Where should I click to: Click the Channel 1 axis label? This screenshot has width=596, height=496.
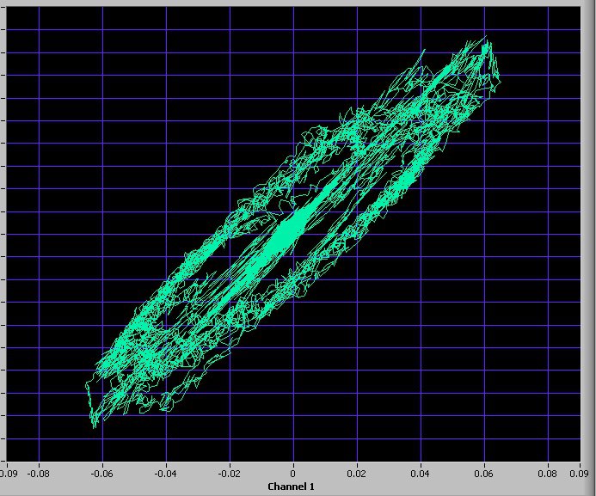(x=292, y=487)
